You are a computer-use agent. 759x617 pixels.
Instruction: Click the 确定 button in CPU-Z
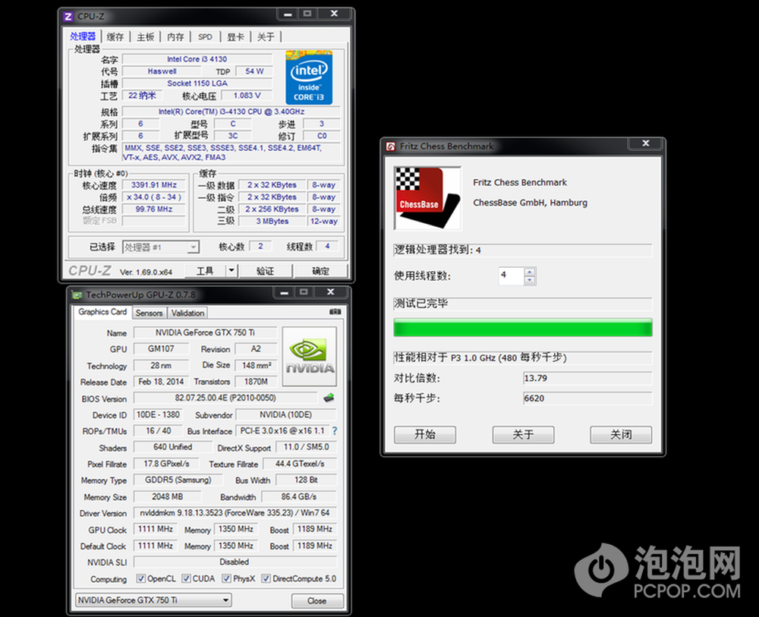pyautogui.click(x=320, y=271)
